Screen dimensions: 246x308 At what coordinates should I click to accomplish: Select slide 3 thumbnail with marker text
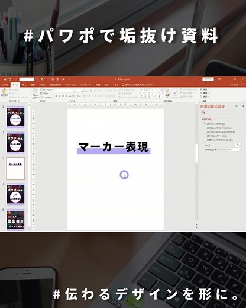(15, 168)
